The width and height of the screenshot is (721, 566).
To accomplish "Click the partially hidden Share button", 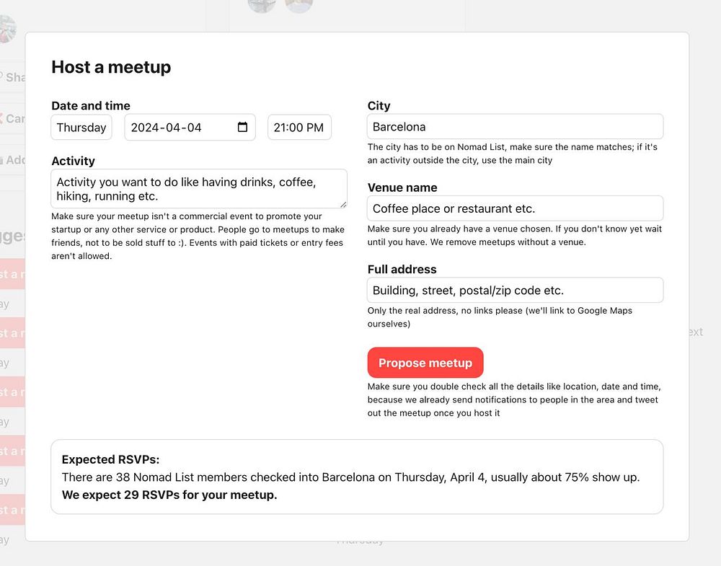I will [x=13, y=77].
